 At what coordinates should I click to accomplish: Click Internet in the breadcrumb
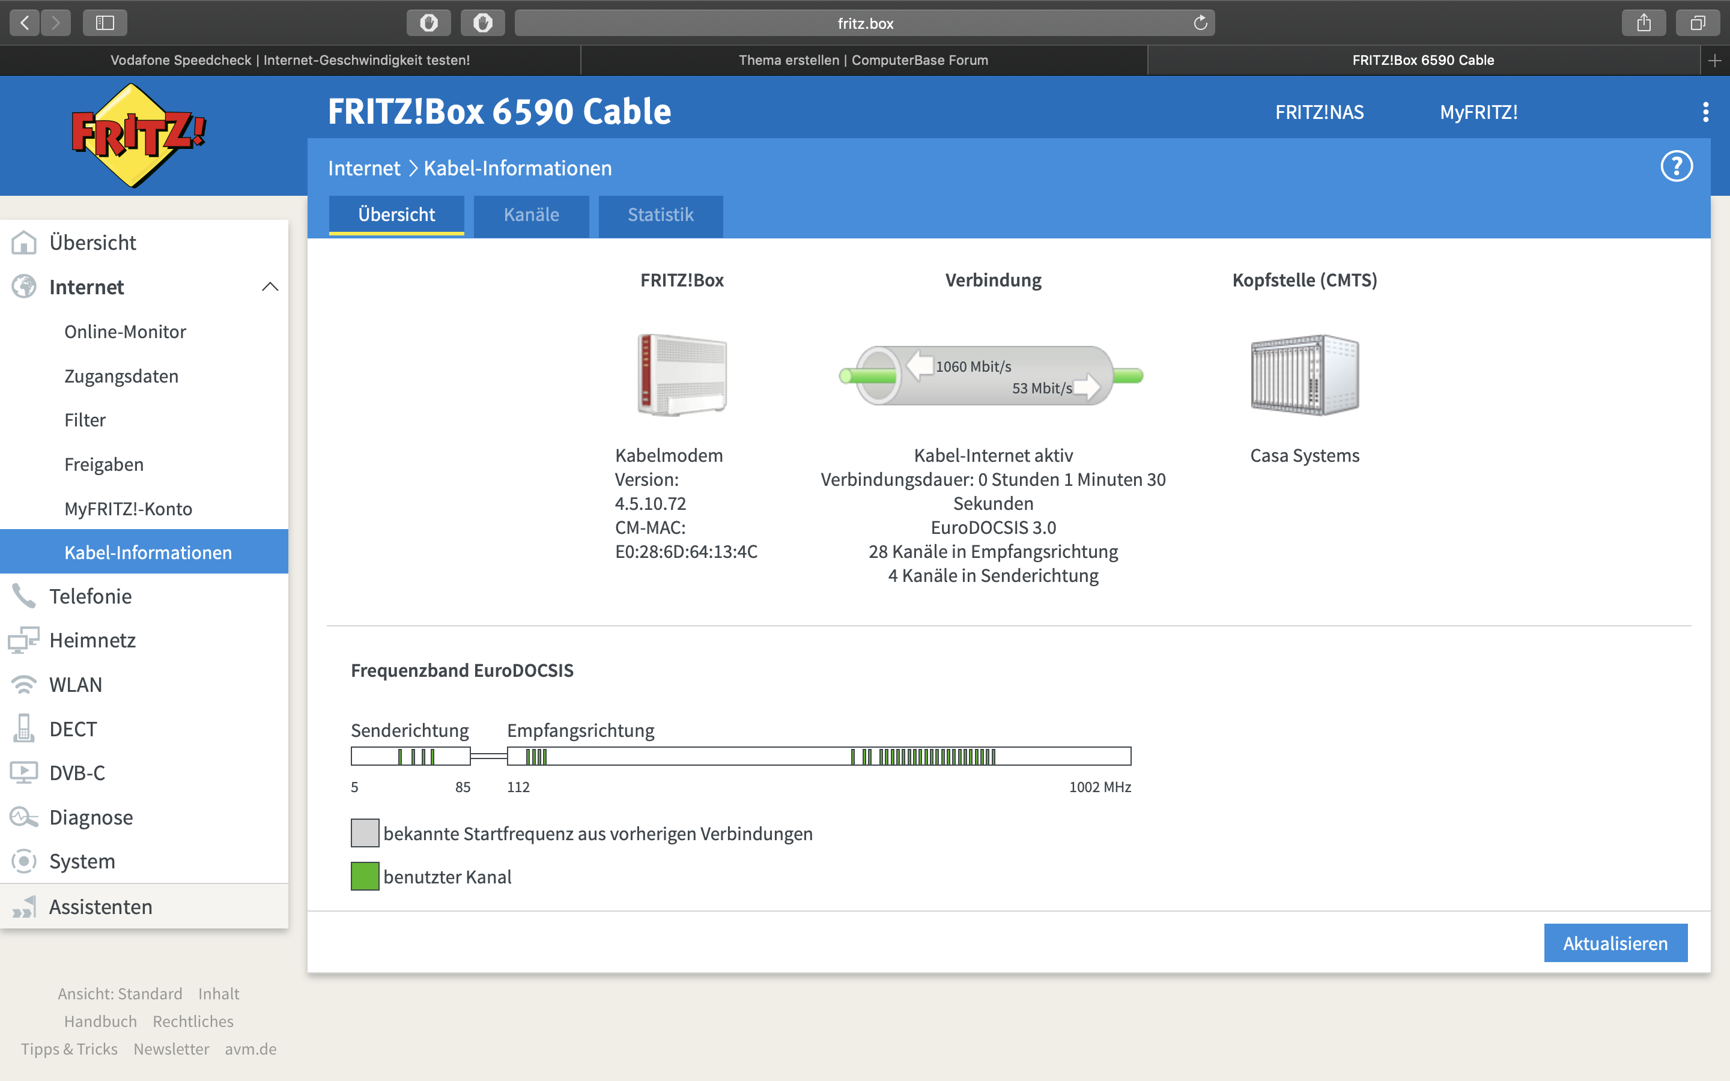point(364,168)
